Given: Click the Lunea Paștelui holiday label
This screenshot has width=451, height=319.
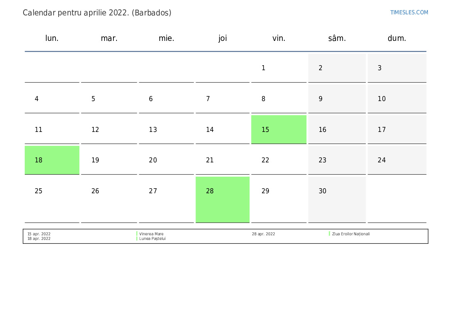Looking at the screenshot, I should tap(152, 238).
